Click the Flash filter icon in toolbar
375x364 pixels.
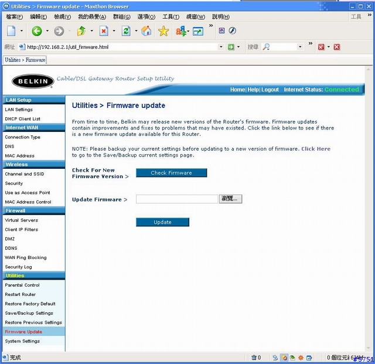232,30
